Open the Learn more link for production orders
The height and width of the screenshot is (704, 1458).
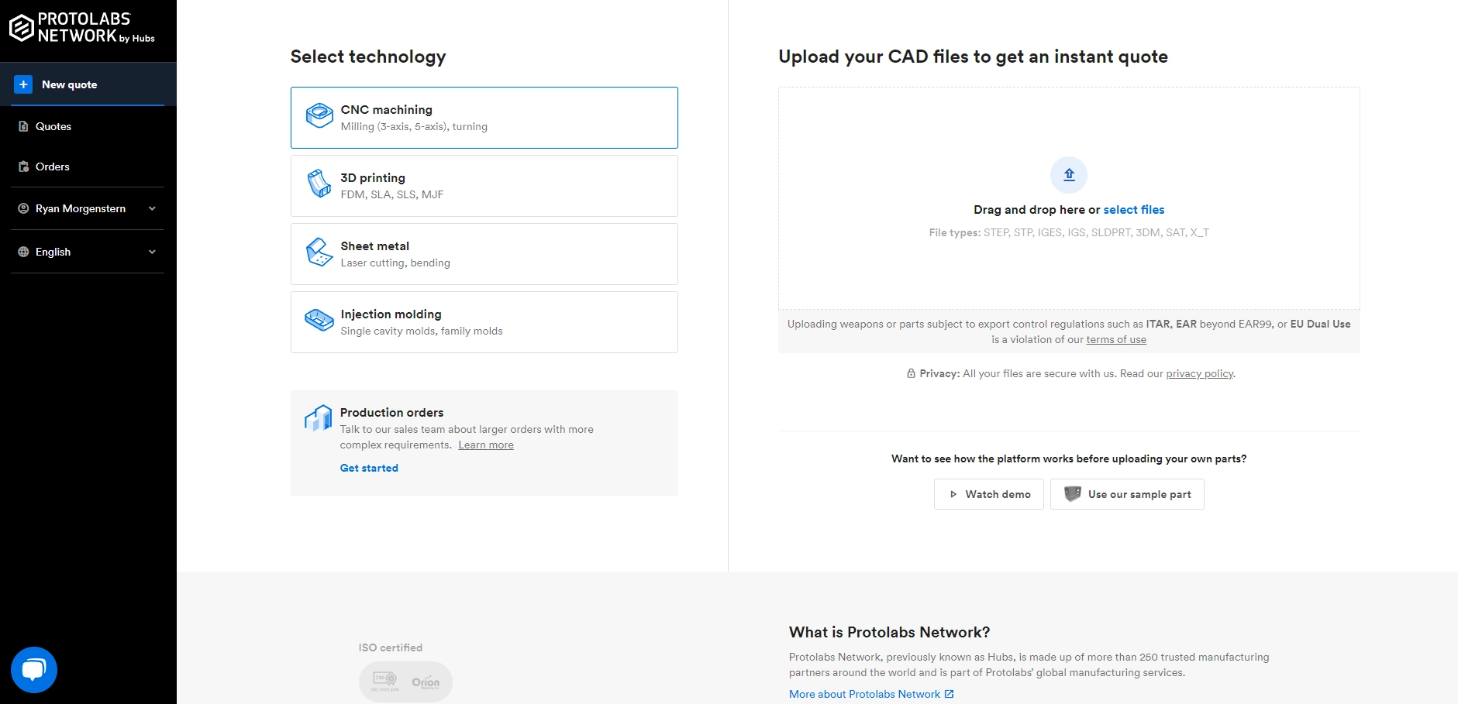click(486, 445)
